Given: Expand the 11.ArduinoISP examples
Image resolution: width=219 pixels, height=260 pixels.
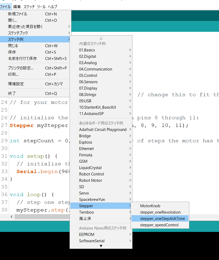Looking at the screenshot, I should [101, 114].
